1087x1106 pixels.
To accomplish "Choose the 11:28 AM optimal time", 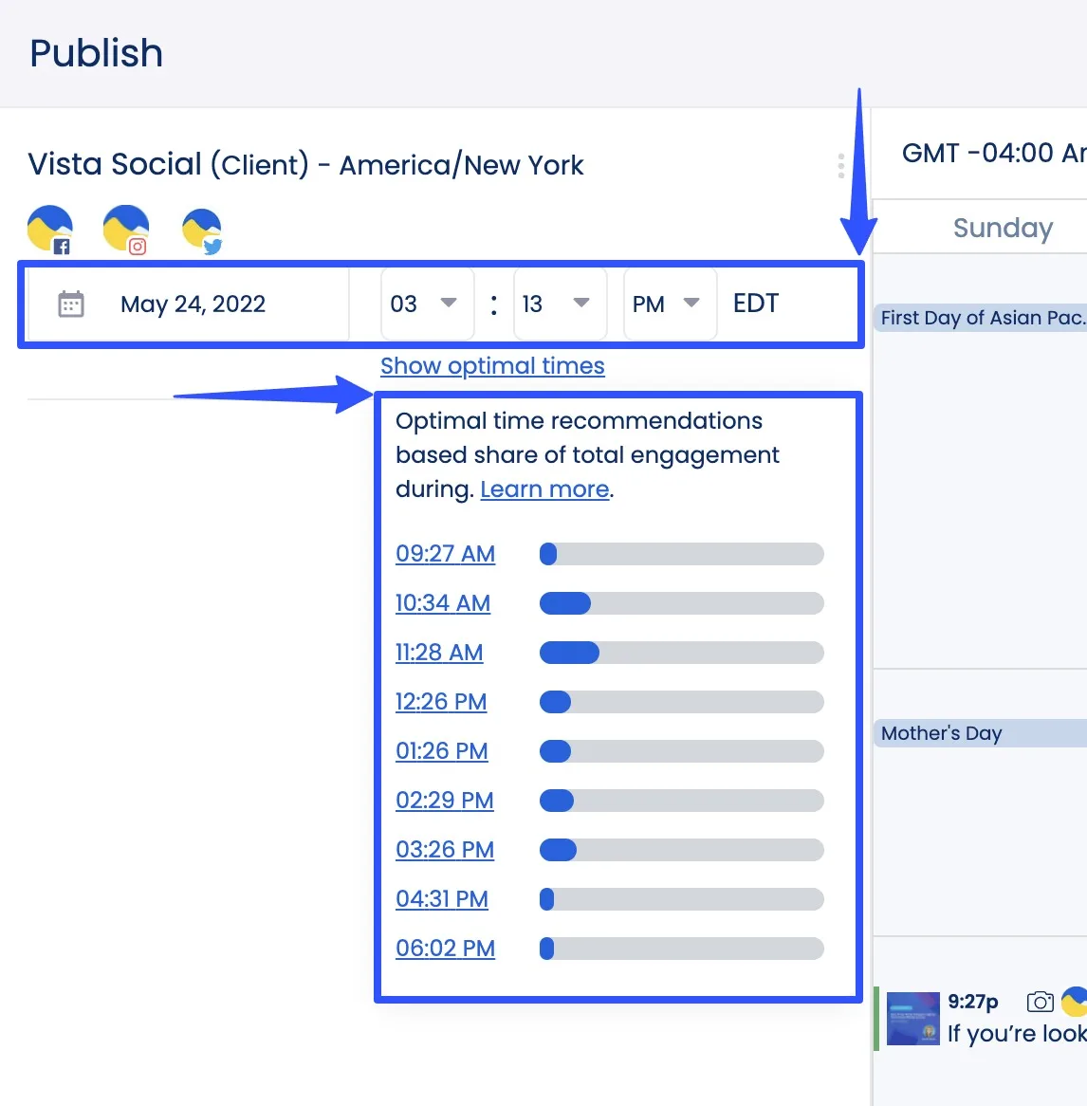I will [x=439, y=653].
